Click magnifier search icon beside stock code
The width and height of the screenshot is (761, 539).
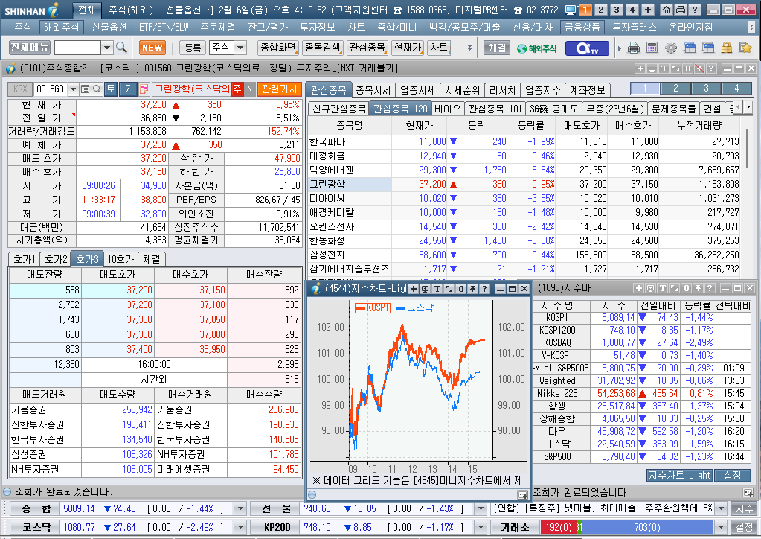click(x=97, y=89)
